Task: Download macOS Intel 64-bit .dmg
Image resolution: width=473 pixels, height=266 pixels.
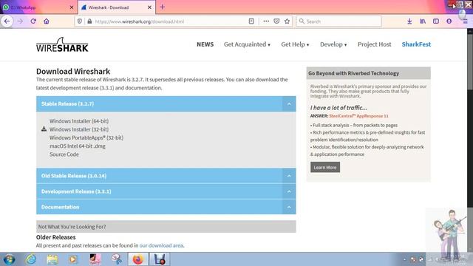Action: tap(78, 146)
